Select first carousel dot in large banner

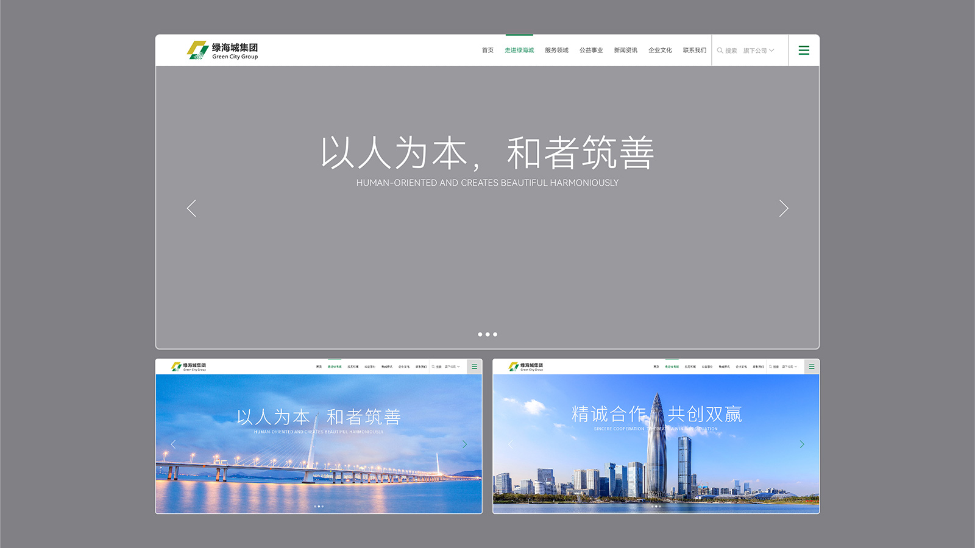(480, 334)
